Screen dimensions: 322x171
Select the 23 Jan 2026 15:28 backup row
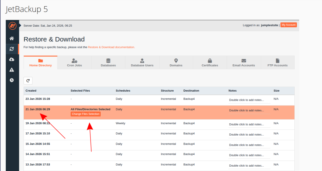[38, 99]
